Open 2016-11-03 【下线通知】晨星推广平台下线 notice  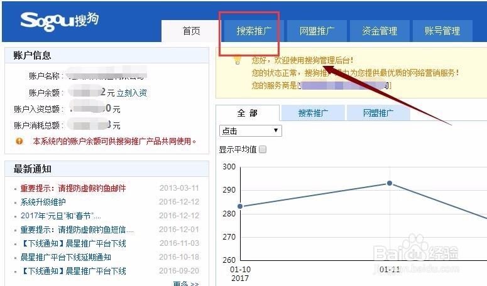pyautogui.click(x=73, y=243)
